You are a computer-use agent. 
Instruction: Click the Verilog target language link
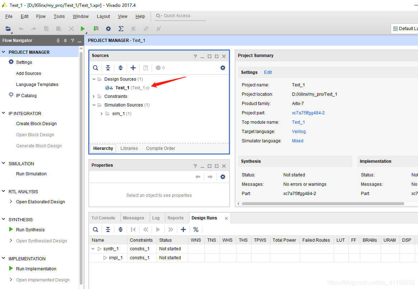299,131
